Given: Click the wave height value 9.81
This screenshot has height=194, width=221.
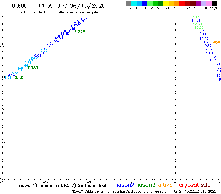Looking at the screenshot, I should tap(41, 53).
